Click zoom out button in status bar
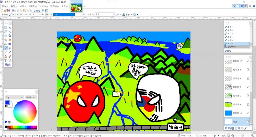This screenshot has height=137, width=256. 233,136
